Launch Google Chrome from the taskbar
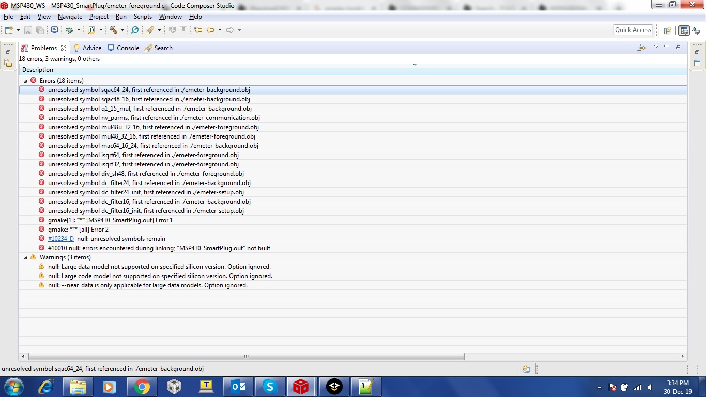The image size is (706, 397). pyautogui.click(x=142, y=387)
